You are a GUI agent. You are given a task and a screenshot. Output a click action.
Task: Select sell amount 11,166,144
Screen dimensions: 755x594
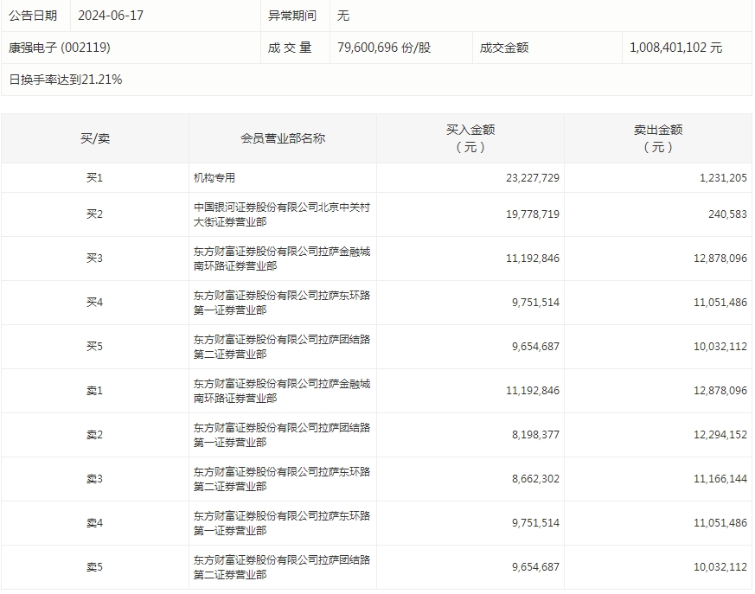tap(720, 479)
